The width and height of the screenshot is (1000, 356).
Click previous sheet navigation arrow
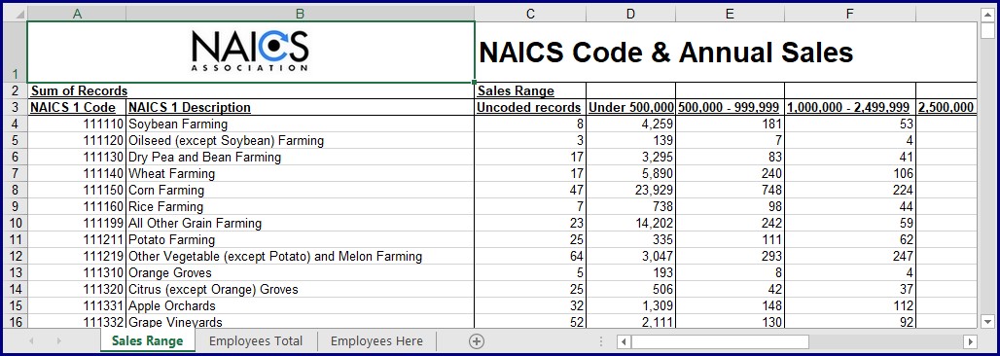pyautogui.click(x=31, y=341)
